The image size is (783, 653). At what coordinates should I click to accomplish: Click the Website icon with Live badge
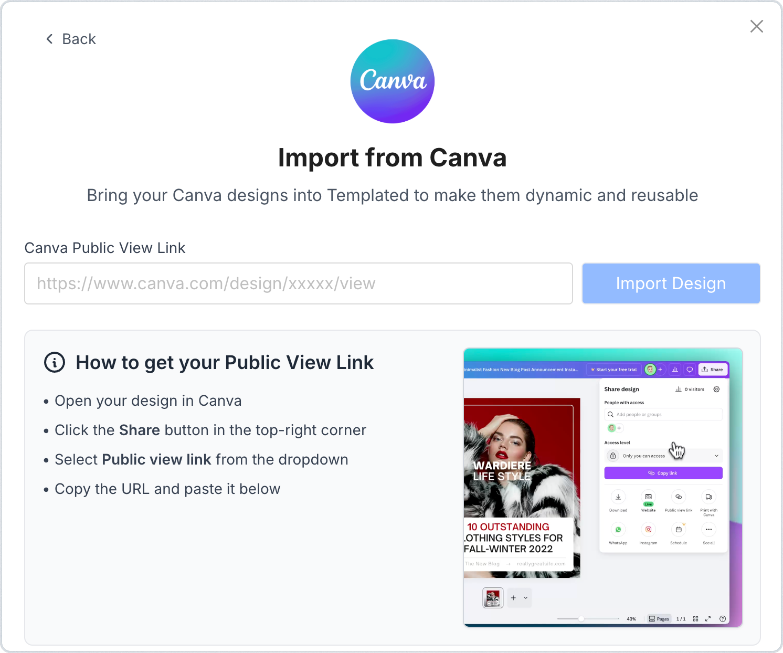649,497
